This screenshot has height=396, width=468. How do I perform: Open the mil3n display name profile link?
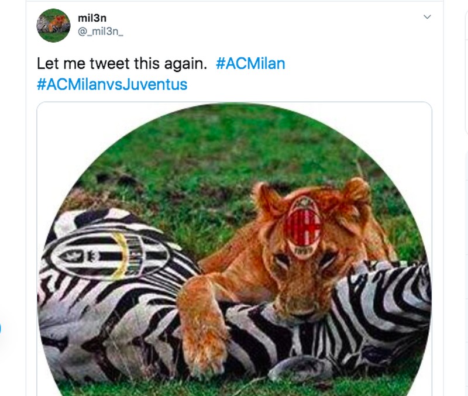(92, 18)
